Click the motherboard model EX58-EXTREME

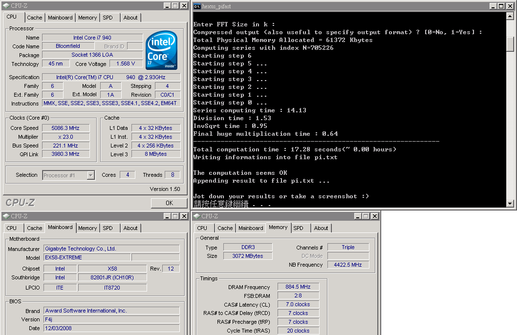[87, 257]
